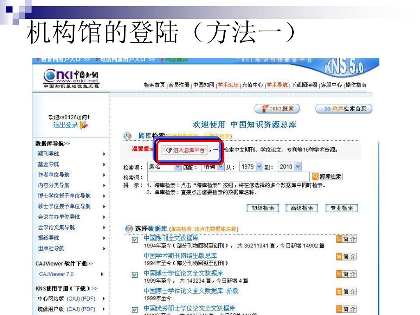This screenshot has width=420, height=315.
Task: Click the check-mark icon beside 选择数据库
Action: click(x=129, y=229)
